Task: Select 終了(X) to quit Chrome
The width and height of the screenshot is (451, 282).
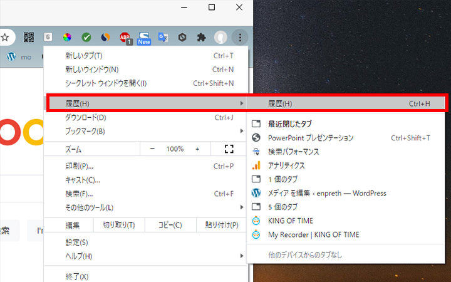Action: pyautogui.click(x=146, y=276)
